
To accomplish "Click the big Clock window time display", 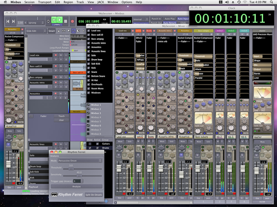I will click(230, 18).
